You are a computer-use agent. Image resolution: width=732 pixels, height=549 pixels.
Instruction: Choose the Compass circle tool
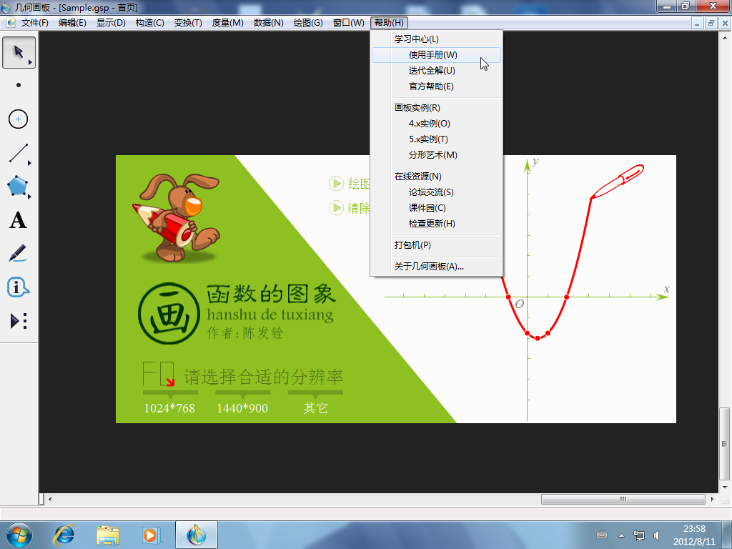coord(19,119)
